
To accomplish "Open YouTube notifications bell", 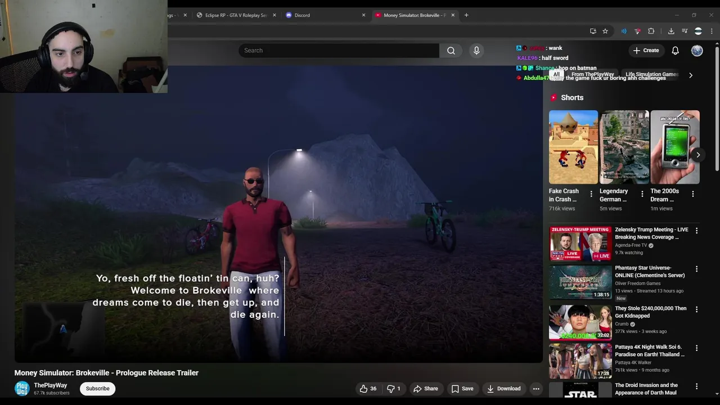I will pos(675,51).
